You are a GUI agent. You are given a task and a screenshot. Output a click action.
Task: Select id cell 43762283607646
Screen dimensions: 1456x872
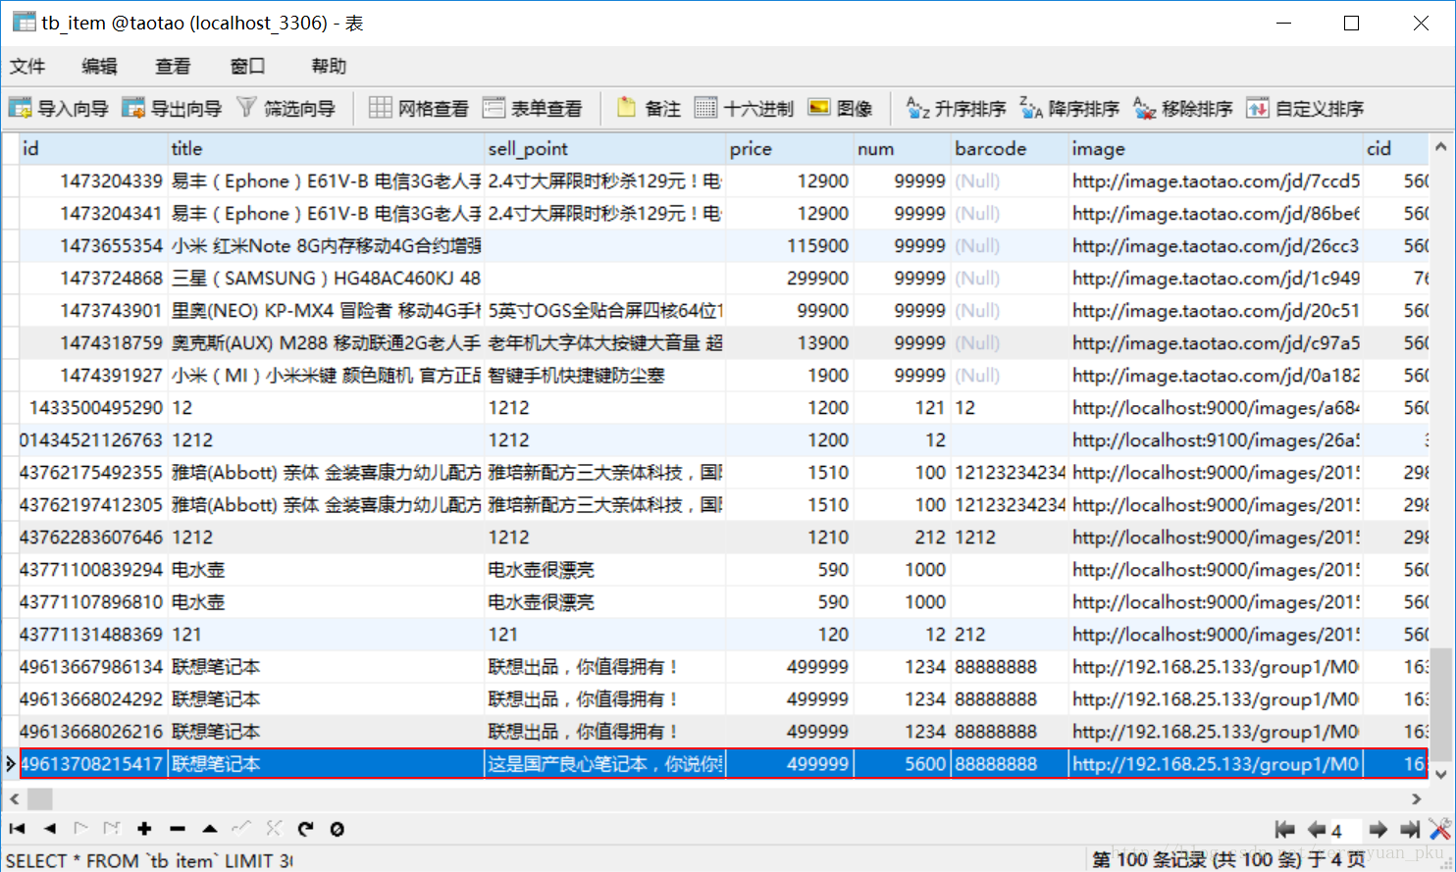[94, 537]
